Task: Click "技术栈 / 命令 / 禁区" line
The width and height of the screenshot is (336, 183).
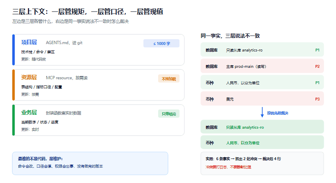Action: coord(38,52)
